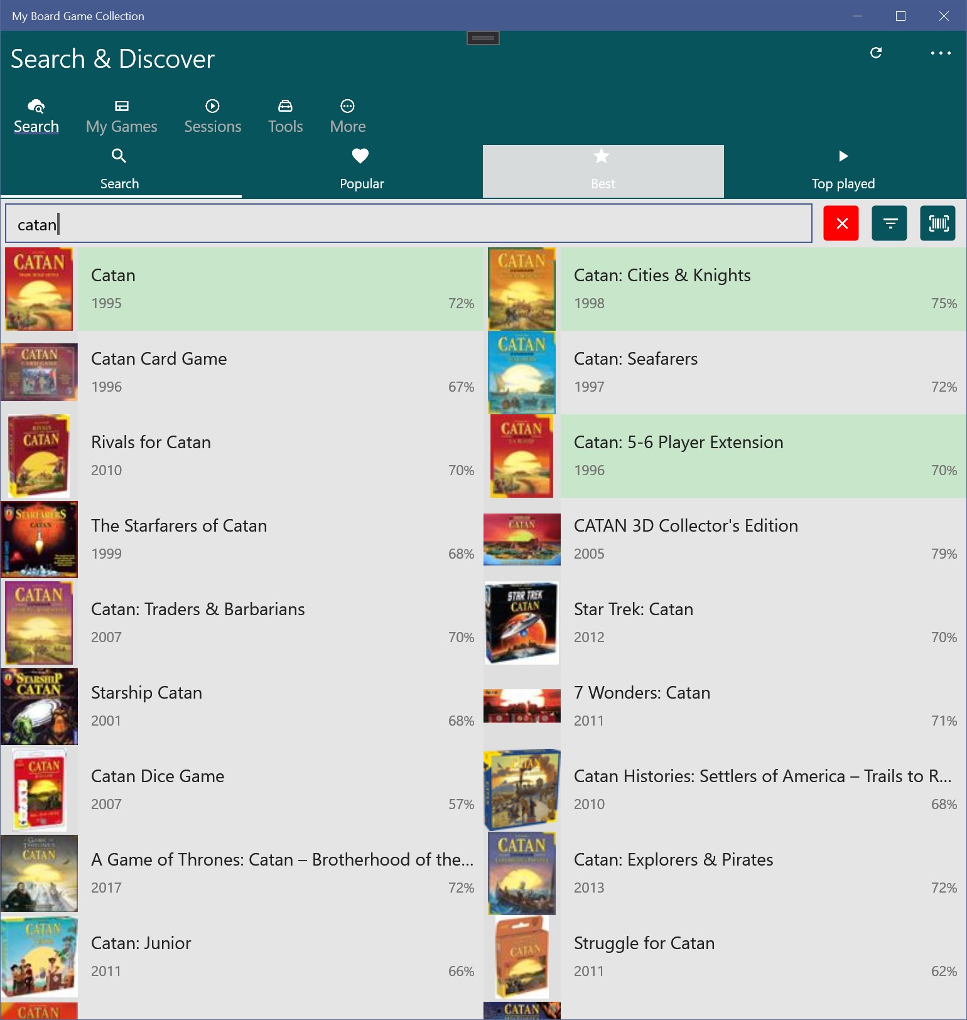
Task: Show the Popular games tab
Action: (x=362, y=171)
